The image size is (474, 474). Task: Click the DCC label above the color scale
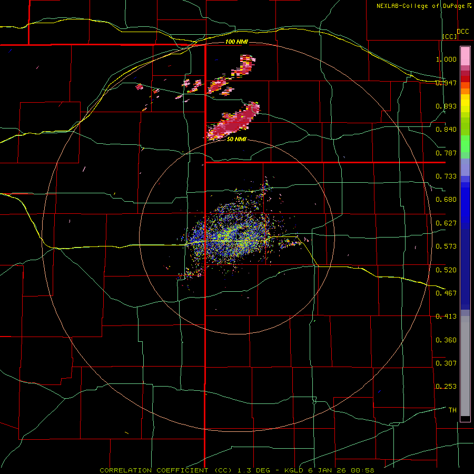click(463, 32)
